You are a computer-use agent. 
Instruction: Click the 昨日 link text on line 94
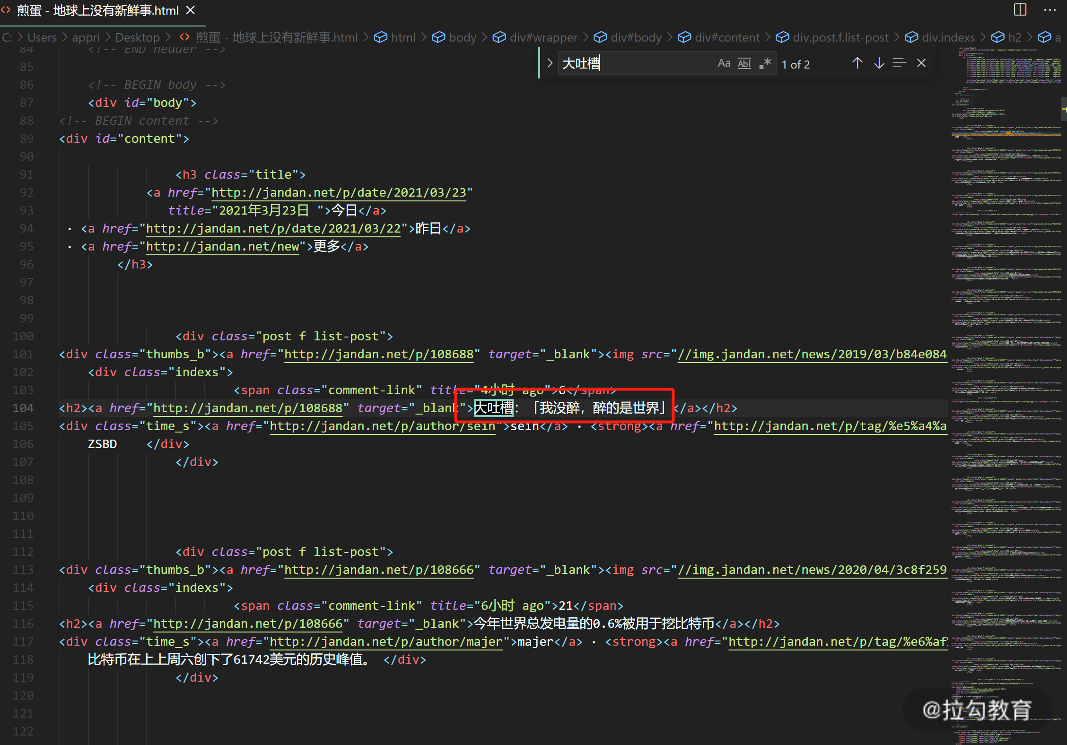pyautogui.click(x=429, y=228)
